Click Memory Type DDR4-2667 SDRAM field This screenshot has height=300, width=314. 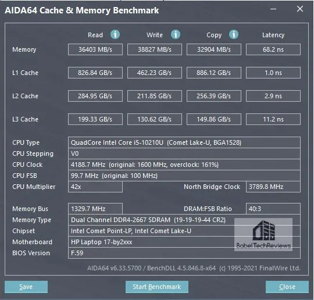(184, 220)
